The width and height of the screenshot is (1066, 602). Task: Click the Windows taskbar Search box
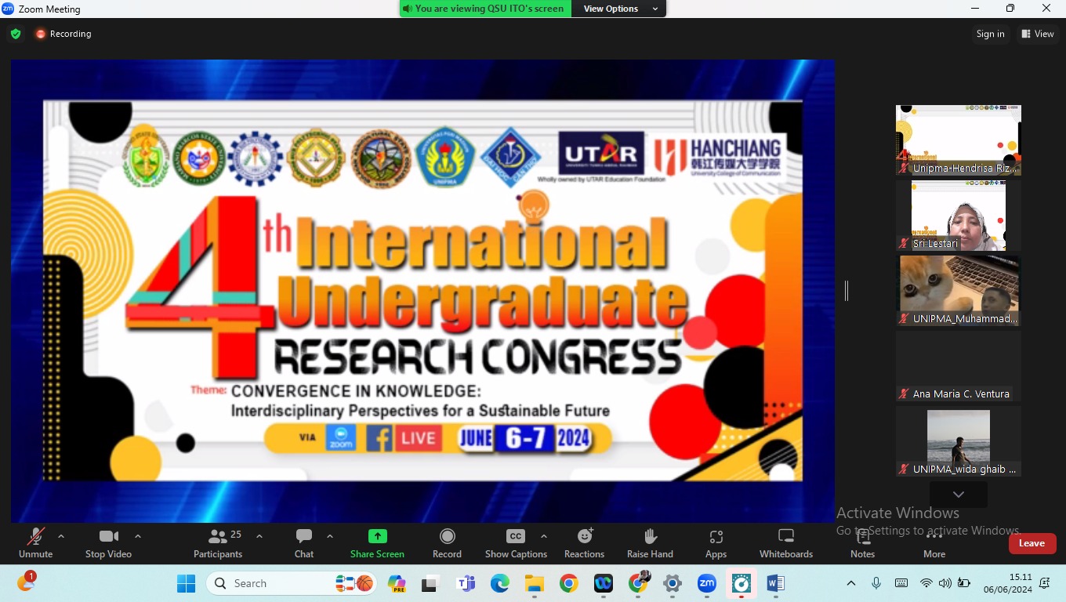click(292, 583)
